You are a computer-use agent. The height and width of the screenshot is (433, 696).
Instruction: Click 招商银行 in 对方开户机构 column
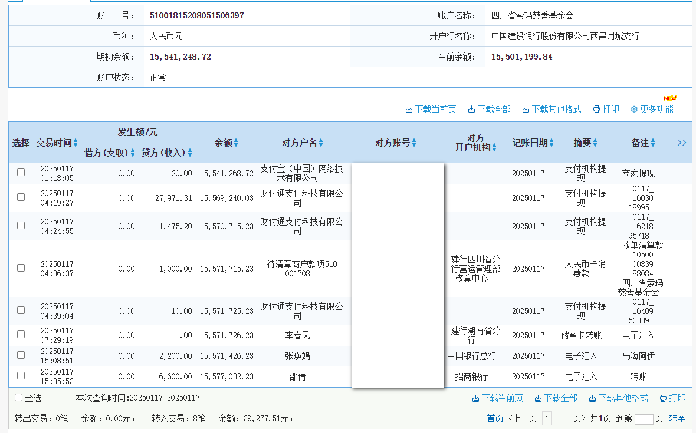(471, 376)
